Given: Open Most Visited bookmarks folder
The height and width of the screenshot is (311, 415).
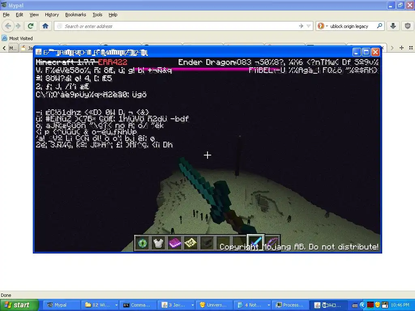Looking at the screenshot, I should (x=17, y=38).
